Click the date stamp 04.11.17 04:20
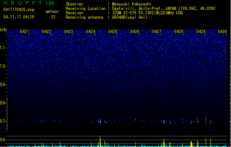 click(x=19, y=17)
